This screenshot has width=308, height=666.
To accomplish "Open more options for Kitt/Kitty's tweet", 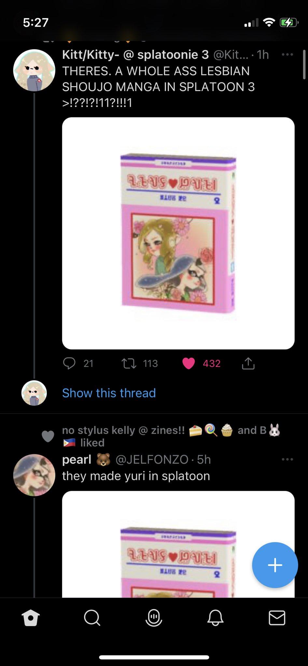I will coord(287,55).
